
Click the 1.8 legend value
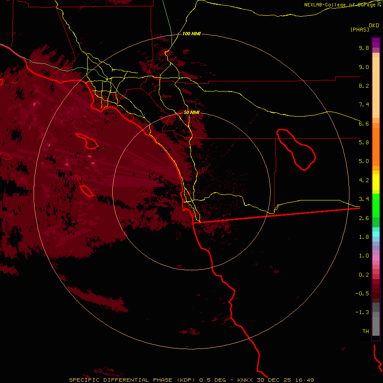(x=364, y=237)
